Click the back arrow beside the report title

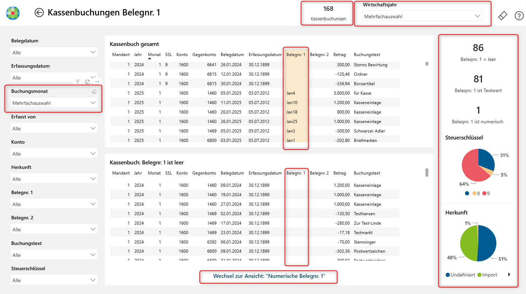tap(39, 13)
